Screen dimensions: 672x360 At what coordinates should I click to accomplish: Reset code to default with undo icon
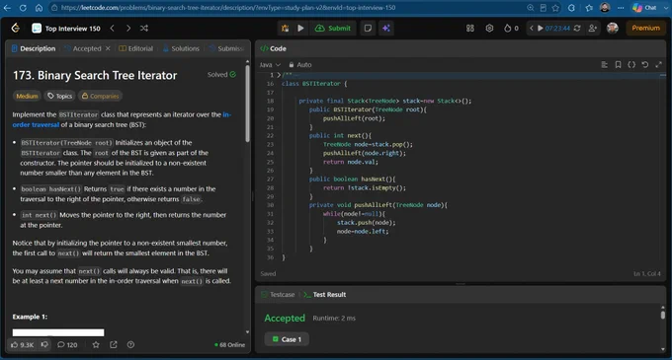pyautogui.click(x=645, y=65)
